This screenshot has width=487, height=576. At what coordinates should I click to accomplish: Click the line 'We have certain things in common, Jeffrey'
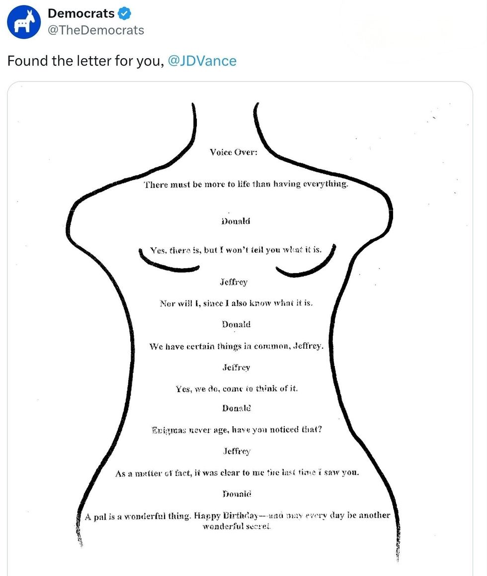point(236,346)
